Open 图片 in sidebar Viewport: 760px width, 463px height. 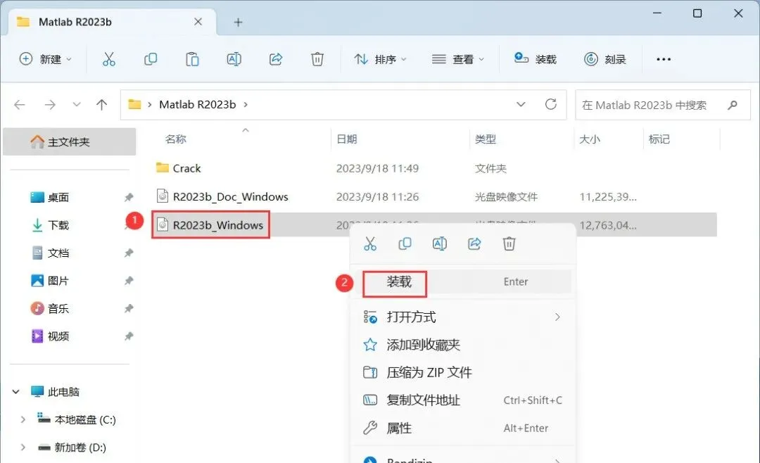(x=58, y=281)
